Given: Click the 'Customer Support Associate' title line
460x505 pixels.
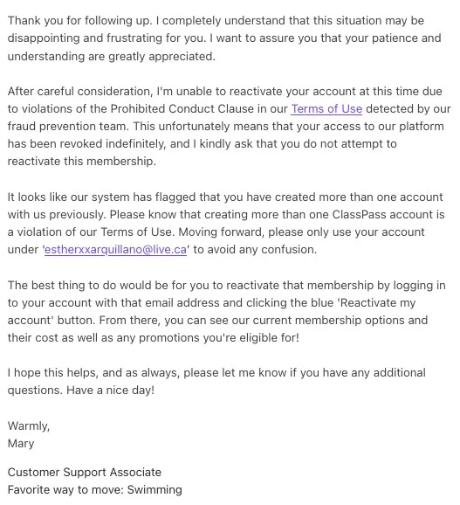Looking at the screenshot, I should [x=85, y=473].
